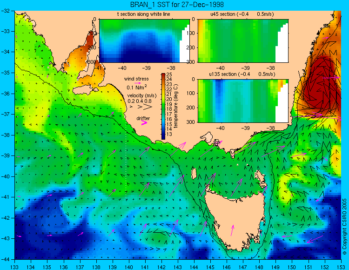Open the u135 section inset plot
This screenshot has height=270, width=349.
click(x=243, y=101)
